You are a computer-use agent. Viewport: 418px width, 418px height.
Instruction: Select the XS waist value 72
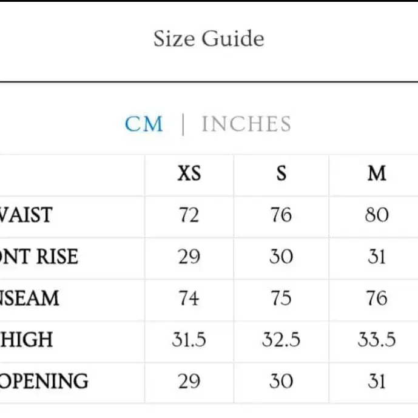click(x=189, y=215)
